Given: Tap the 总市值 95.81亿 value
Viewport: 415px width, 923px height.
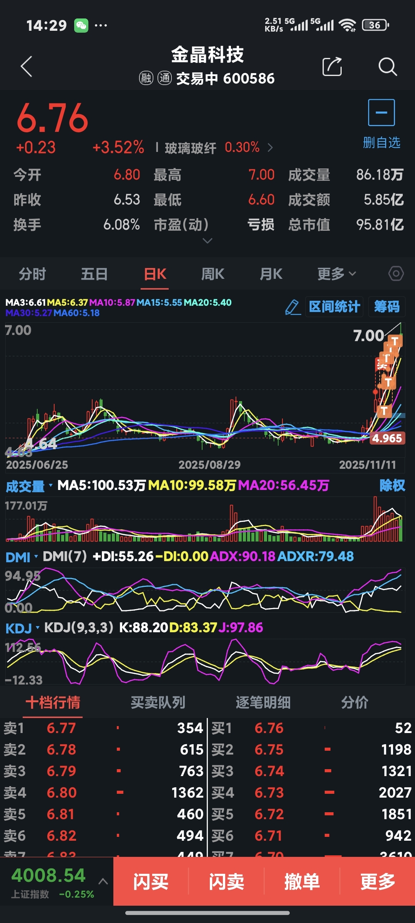Looking at the screenshot, I should [380, 225].
